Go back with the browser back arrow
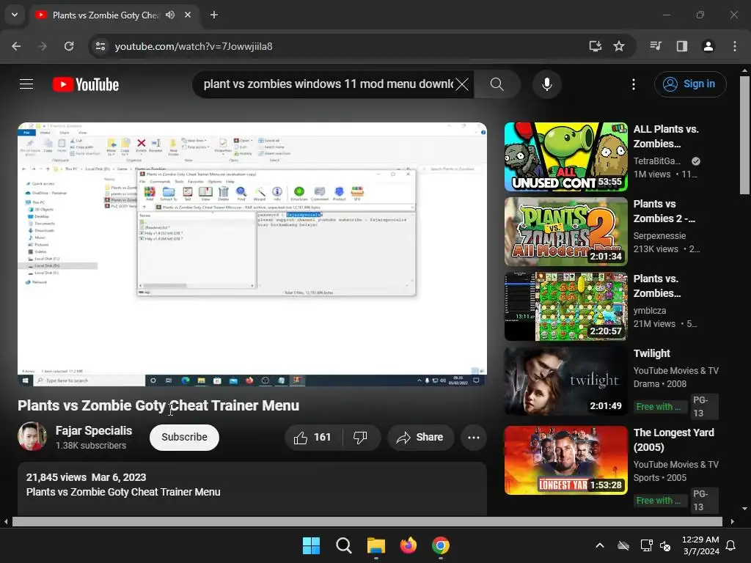Screen dimensions: 751x563 16,46
